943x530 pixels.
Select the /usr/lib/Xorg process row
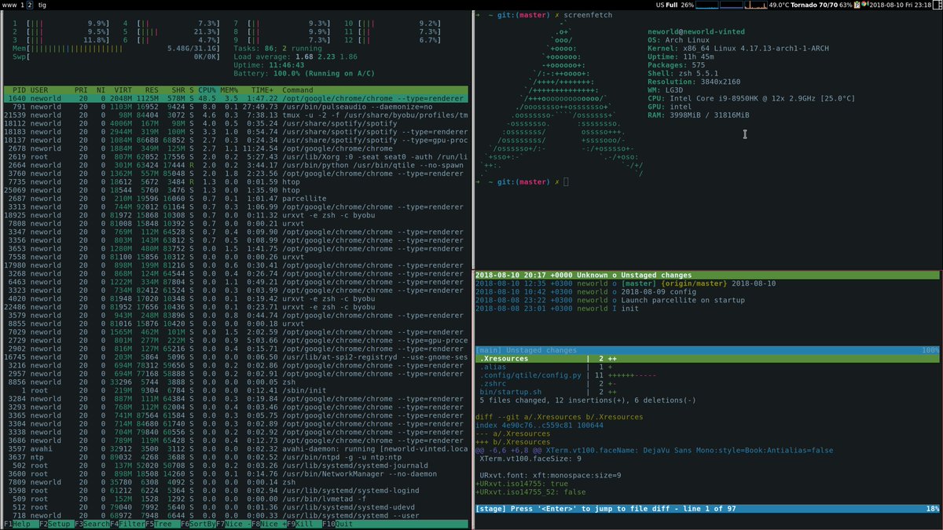pos(236,157)
